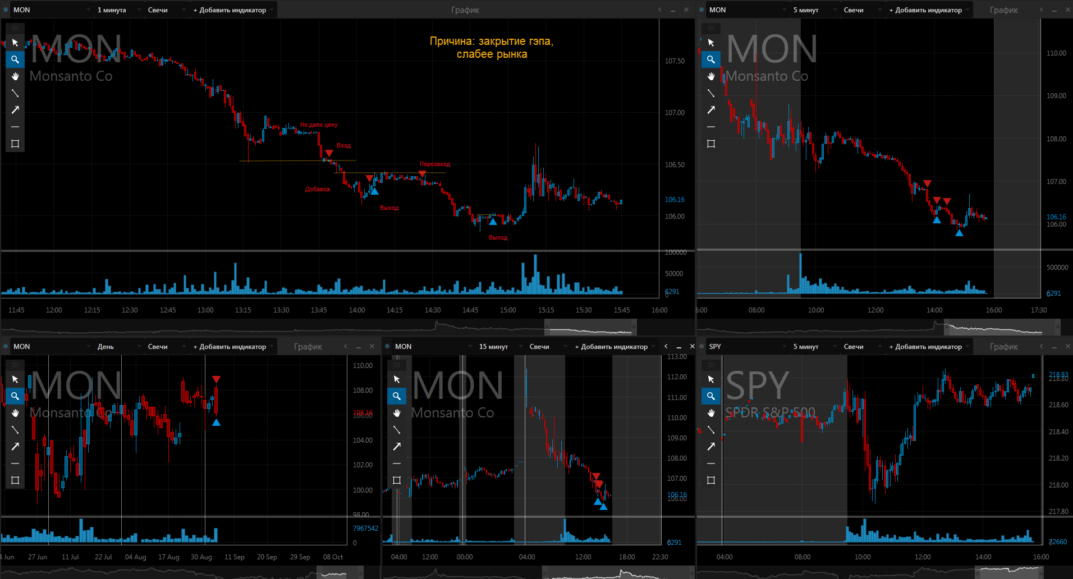Viewport: 1073px width, 579px height.
Task: Open 'Свечи' chart type dropdown in MON 1 минута panel
Action: click(166, 10)
